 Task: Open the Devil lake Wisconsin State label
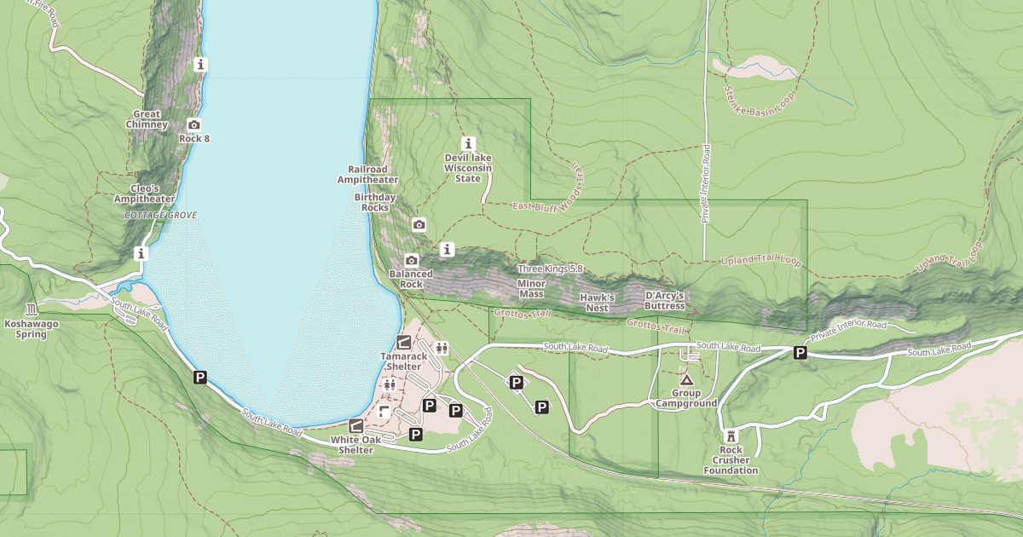tap(468, 168)
